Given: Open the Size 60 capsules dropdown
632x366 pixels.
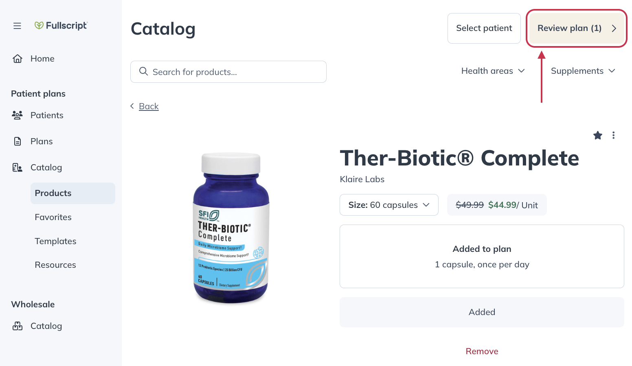Looking at the screenshot, I should coord(389,205).
